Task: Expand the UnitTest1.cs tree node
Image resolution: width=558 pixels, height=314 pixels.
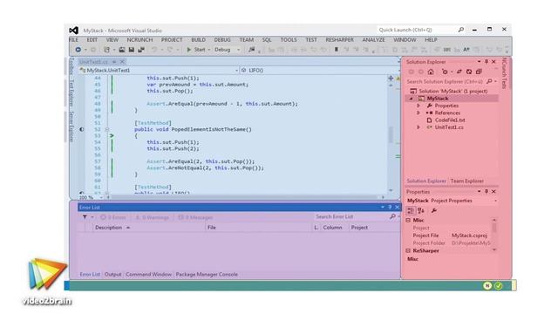Action: (x=418, y=127)
